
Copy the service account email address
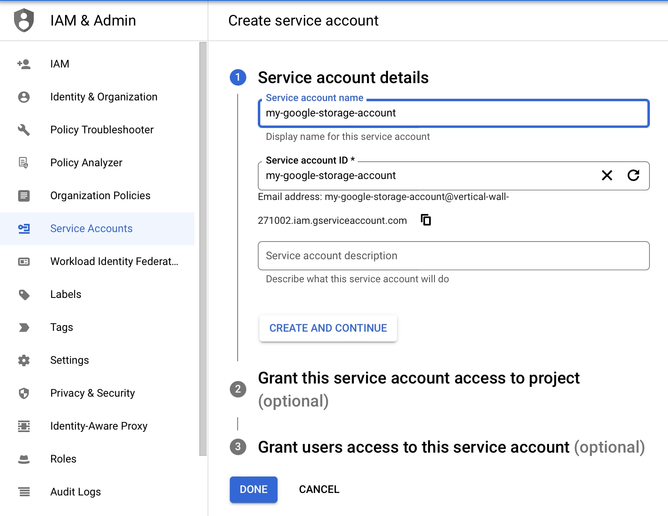pos(426,220)
